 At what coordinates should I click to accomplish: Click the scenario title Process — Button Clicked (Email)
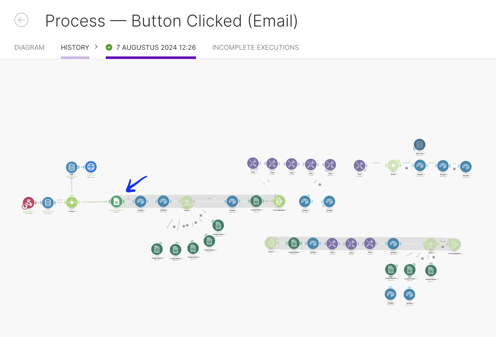[x=171, y=21]
